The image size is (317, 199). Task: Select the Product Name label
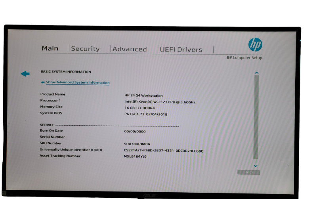tap(53, 94)
